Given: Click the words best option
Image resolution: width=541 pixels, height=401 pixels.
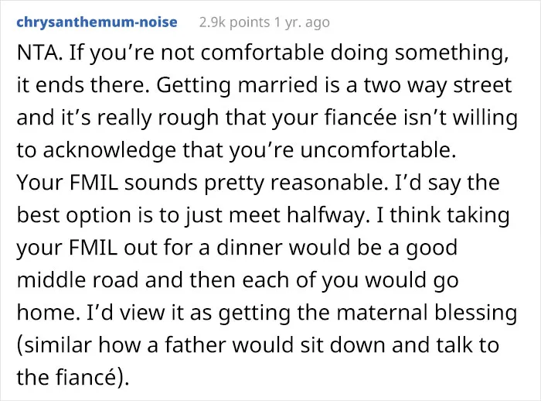Looking at the screenshot, I should (x=74, y=215).
